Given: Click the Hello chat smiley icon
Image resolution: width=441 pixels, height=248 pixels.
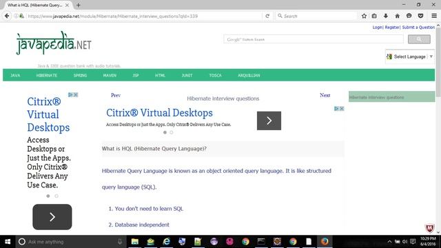Looking at the screenshot, I should (x=409, y=16).
